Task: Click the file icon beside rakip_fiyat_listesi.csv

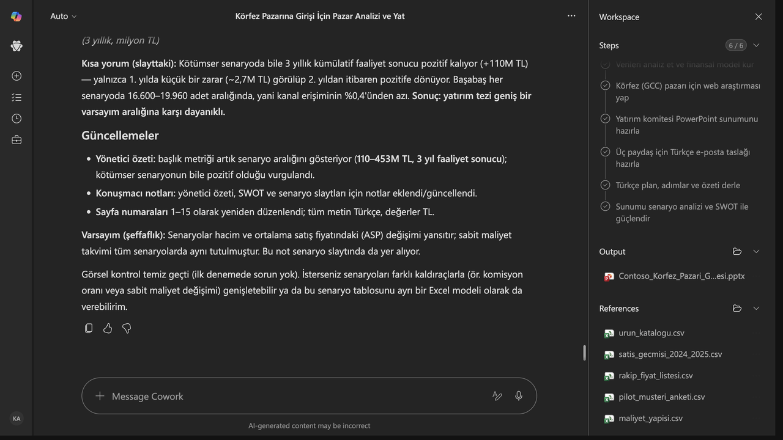Action: pos(609,376)
